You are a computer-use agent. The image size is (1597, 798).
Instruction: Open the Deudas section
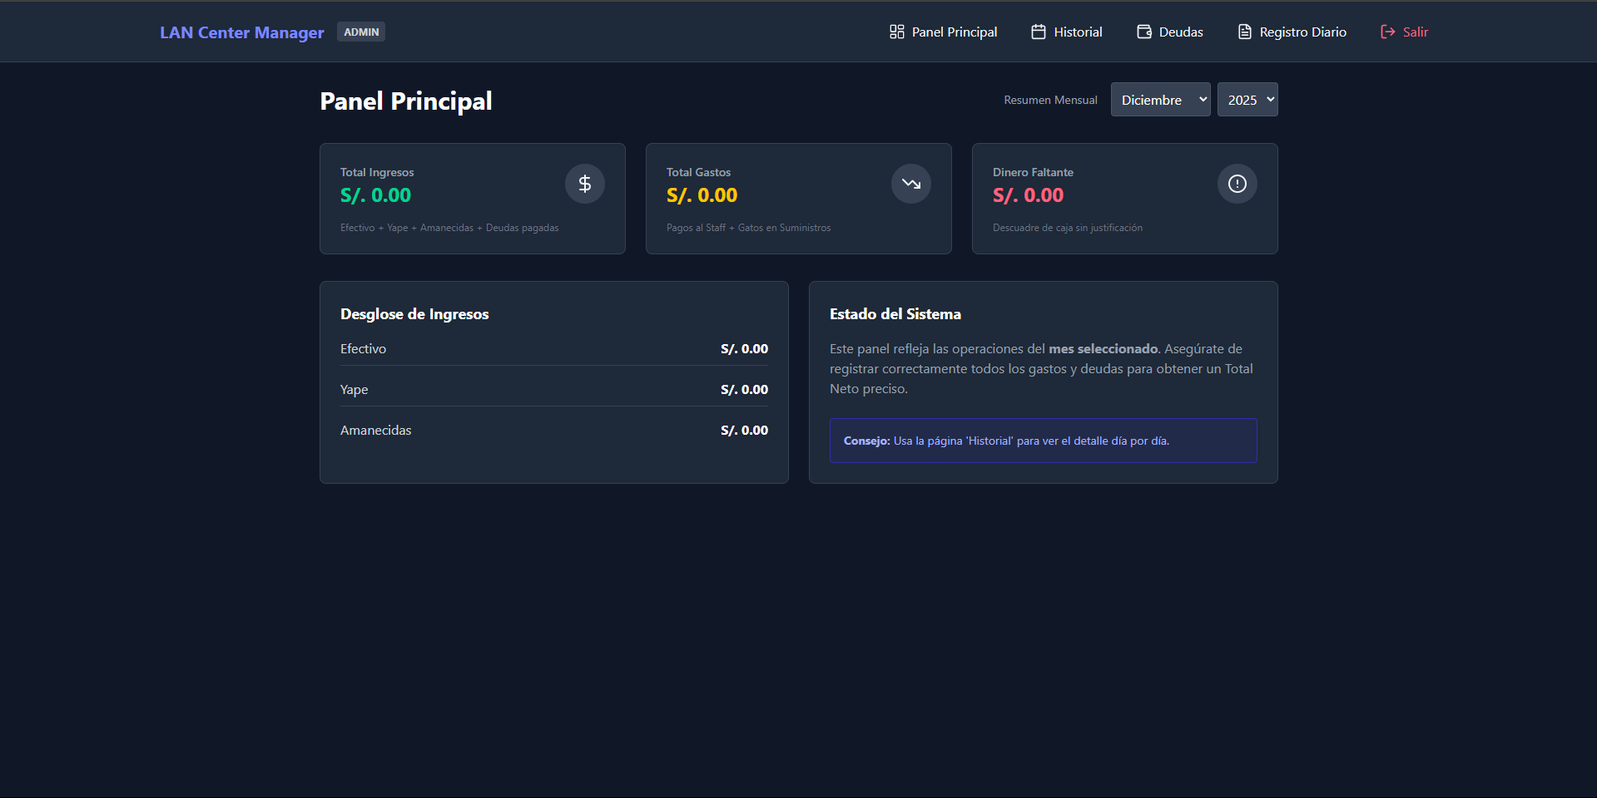[x=1180, y=32]
